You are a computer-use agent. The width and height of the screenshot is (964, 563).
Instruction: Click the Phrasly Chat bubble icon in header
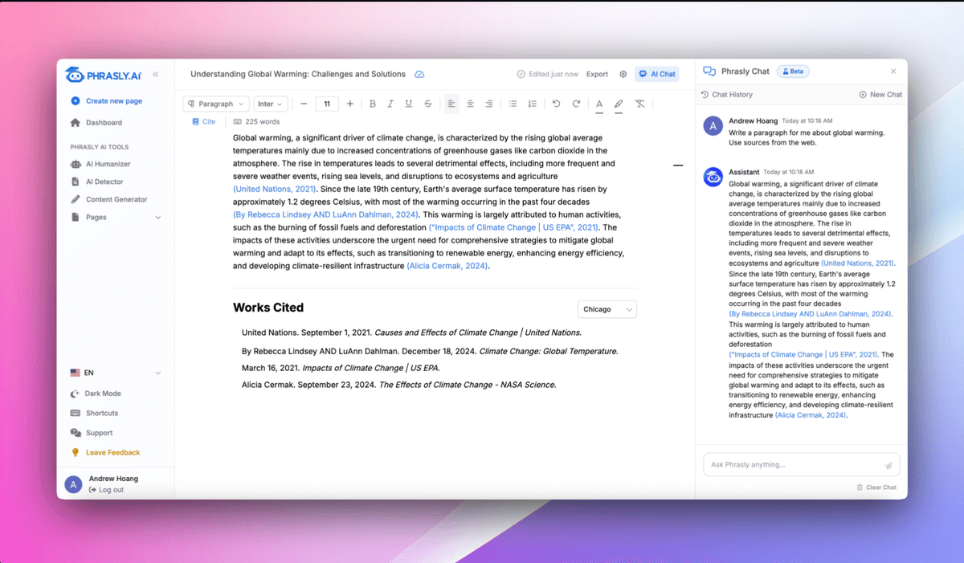point(709,71)
